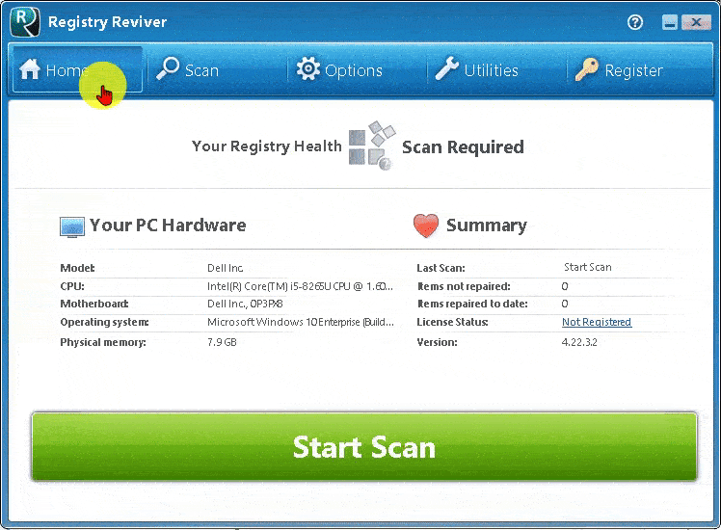Click the Scan Required status text
721x530 pixels.
pyautogui.click(x=463, y=147)
